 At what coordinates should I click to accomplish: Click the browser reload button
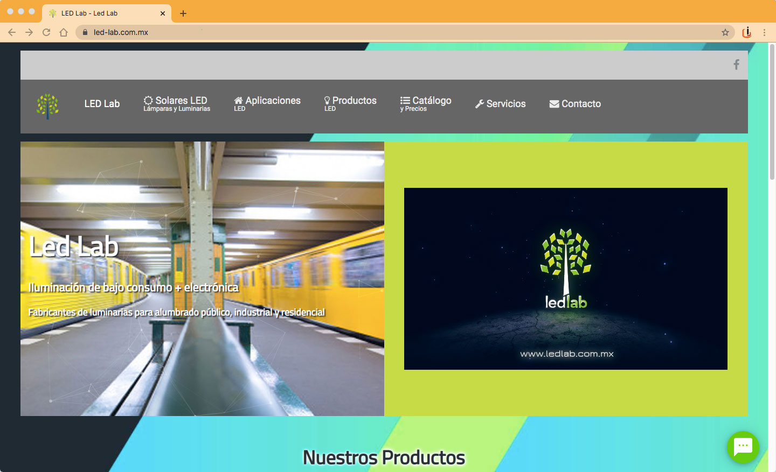click(46, 32)
